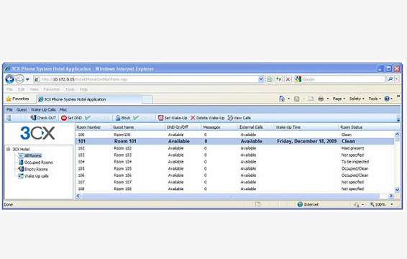Select the 3CX Phone System Hotel Application tab

90,99
